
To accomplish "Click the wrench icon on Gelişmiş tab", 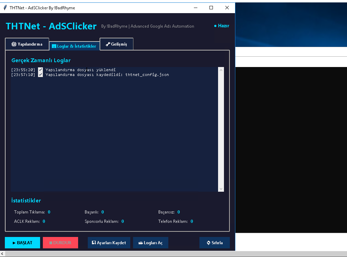I will [108, 44].
